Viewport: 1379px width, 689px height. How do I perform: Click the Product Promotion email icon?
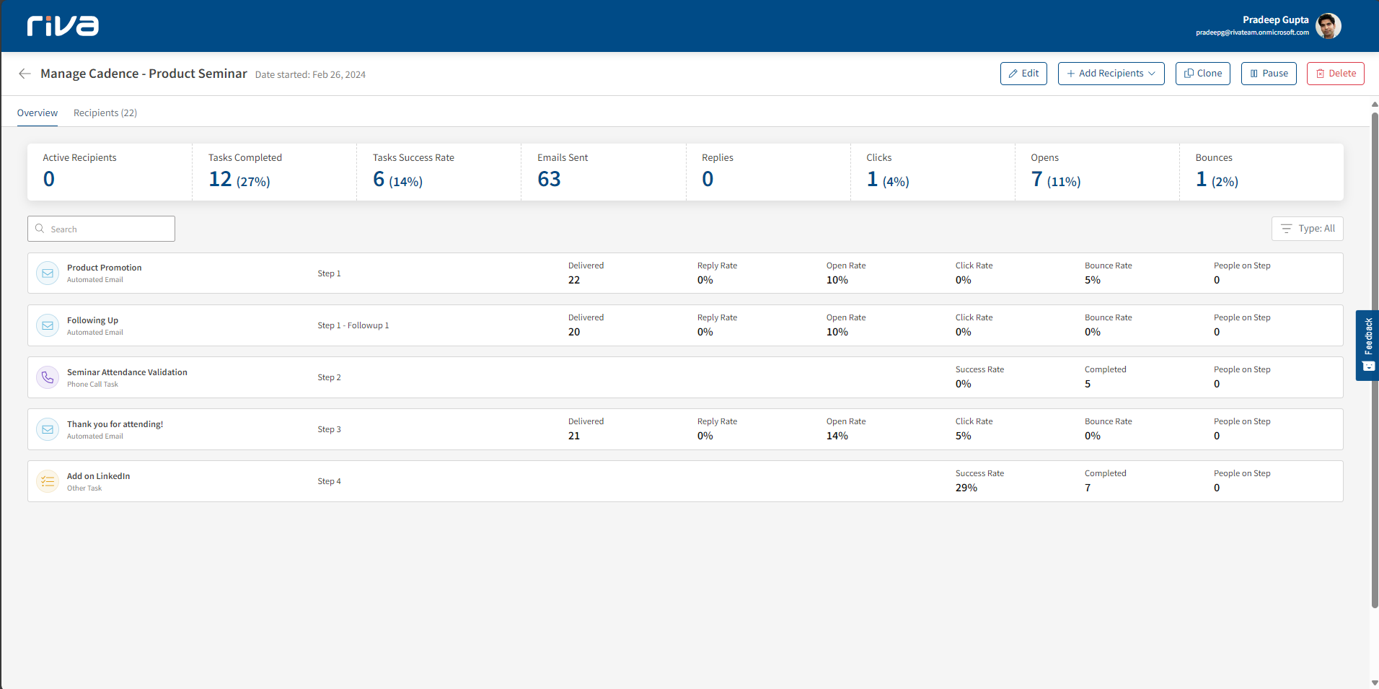pyautogui.click(x=48, y=273)
